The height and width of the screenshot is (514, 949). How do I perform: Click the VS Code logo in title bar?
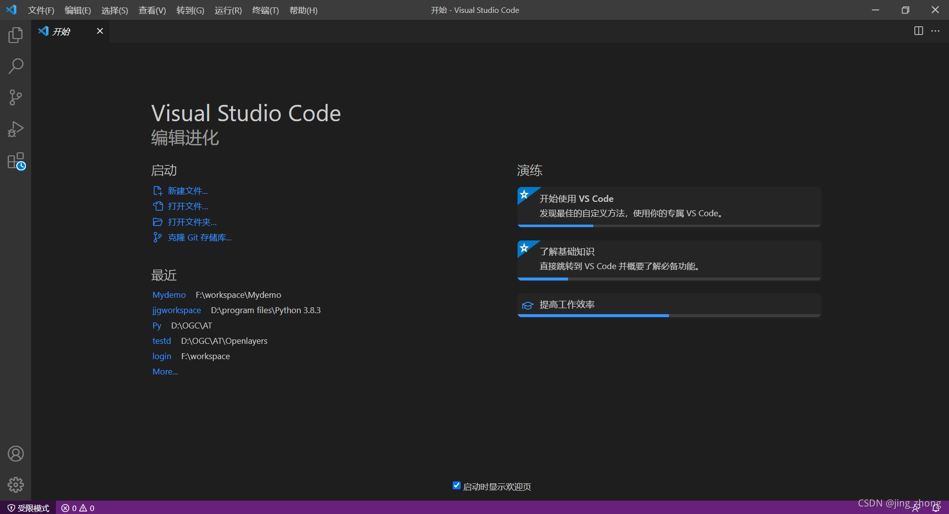tap(11, 10)
